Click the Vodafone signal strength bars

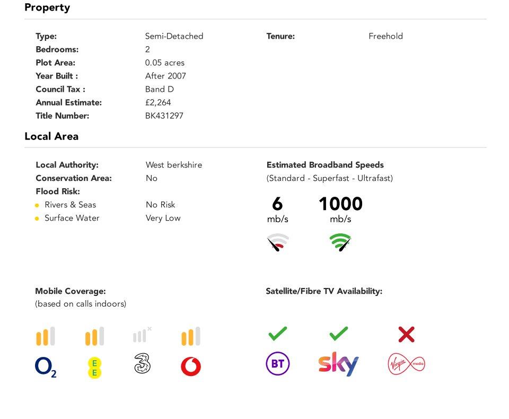[191, 336]
